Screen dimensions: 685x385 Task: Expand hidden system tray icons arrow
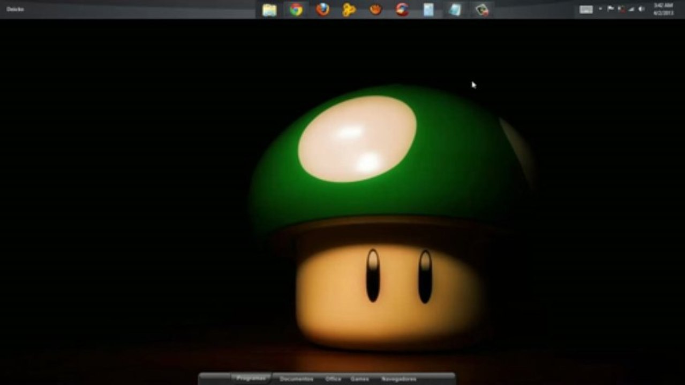tap(600, 9)
